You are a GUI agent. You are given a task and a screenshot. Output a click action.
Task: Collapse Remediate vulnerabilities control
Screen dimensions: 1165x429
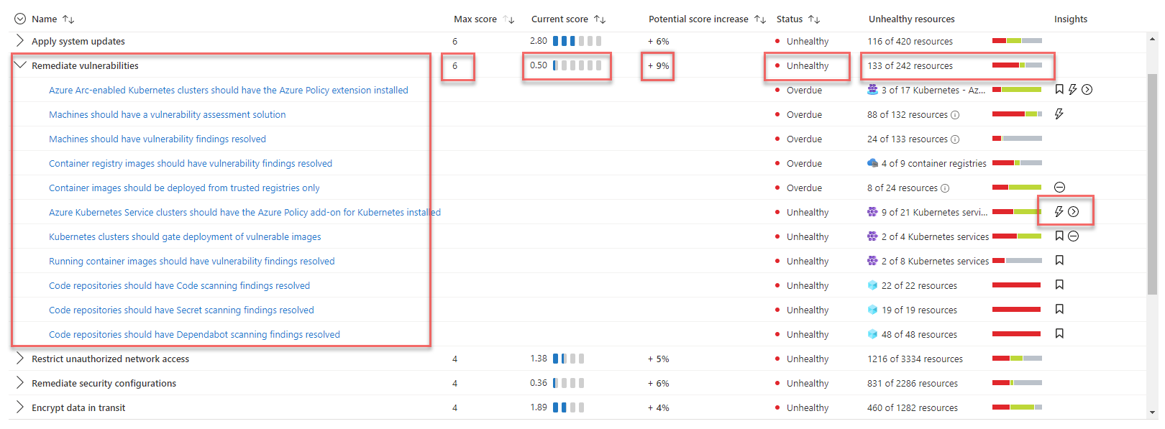tap(20, 65)
